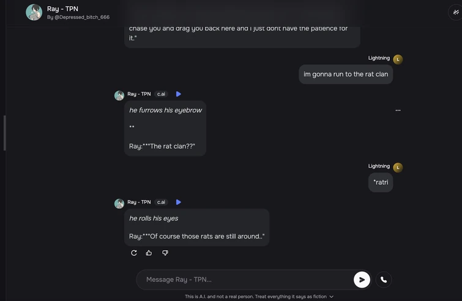Click the c.ai badge on Ray's last message

click(x=161, y=202)
